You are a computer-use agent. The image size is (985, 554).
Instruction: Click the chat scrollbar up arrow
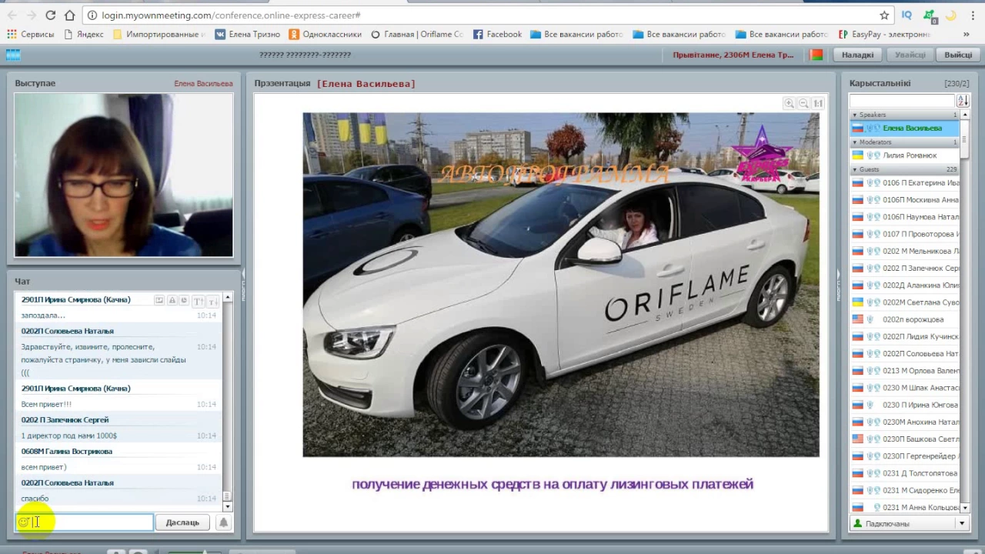click(227, 297)
